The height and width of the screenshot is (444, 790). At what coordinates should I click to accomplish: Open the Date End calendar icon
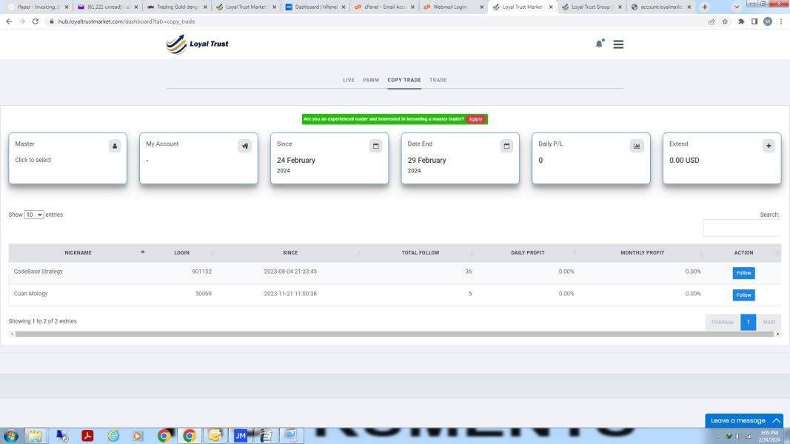[506, 146]
